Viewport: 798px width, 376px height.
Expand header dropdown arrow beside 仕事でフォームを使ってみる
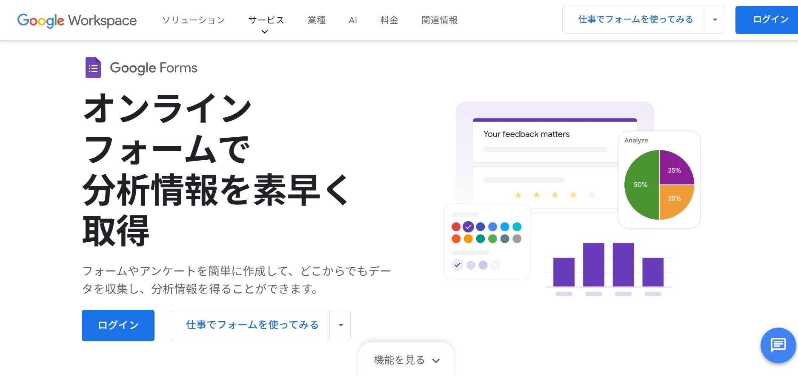[715, 20]
